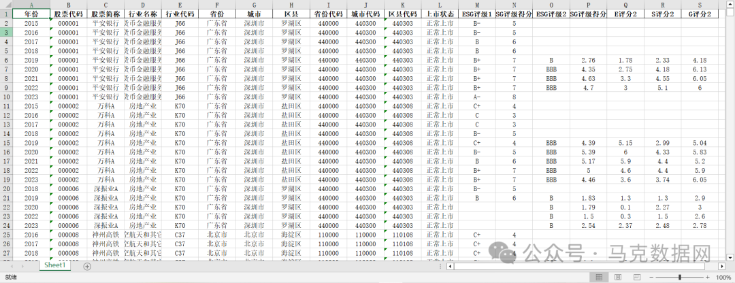This screenshot has height=283, width=735.
Task: Select row 1 header
Action: coord(6,14)
